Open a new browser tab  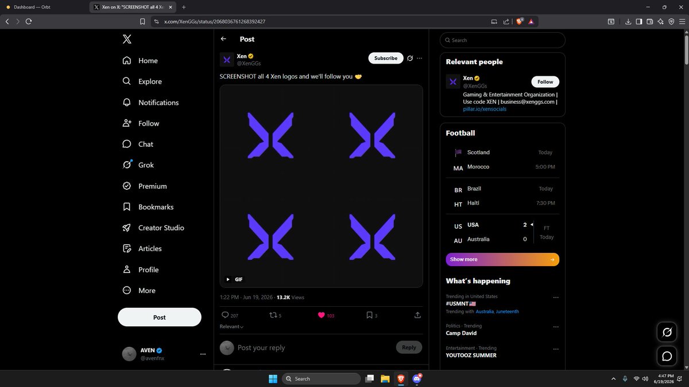pyautogui.click(x=184, y=7)
